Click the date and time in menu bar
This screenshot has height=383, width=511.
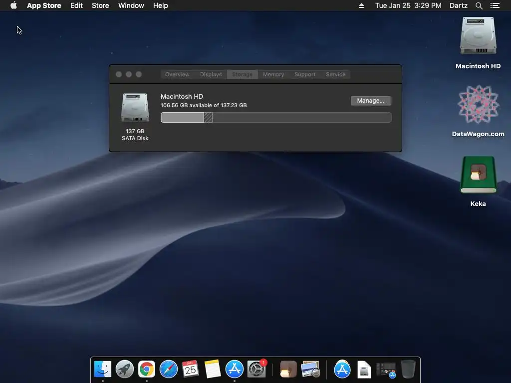[x=408, y=5]
